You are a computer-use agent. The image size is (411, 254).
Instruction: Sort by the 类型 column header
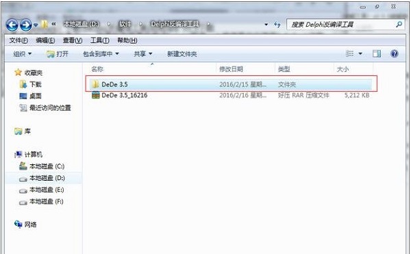click(x=284, y=69)
